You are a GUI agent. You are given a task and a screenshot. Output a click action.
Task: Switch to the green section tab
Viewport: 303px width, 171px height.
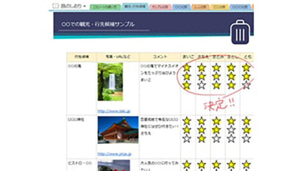105,7
